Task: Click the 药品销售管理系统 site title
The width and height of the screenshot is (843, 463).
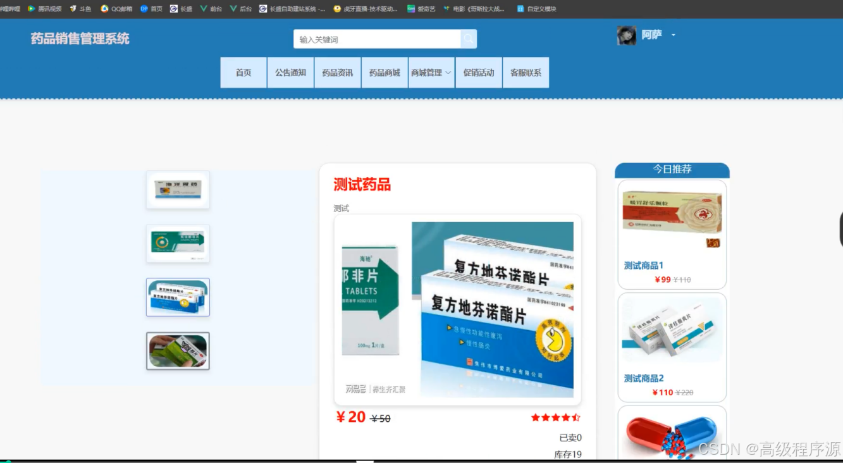Action: [80, 39]
